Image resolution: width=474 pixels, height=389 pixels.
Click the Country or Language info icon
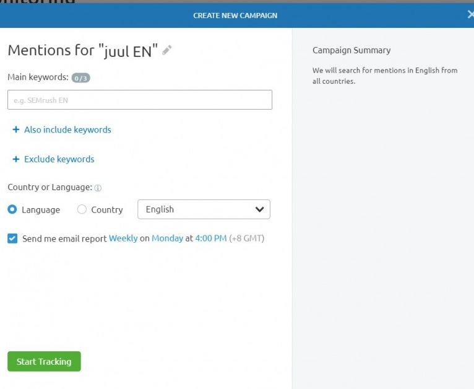98,188
